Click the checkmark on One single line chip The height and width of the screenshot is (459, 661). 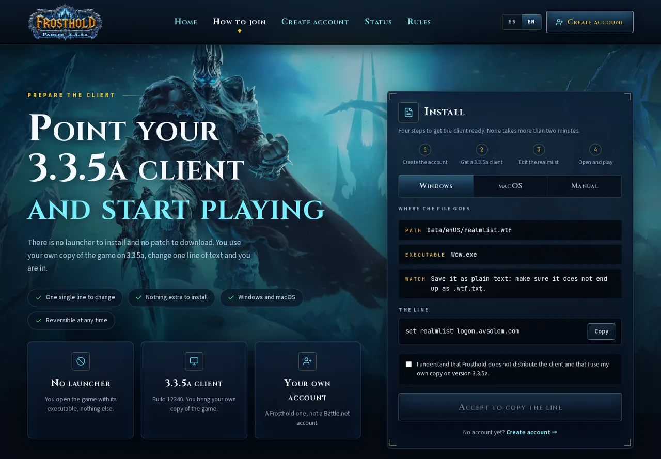(39, 297)
